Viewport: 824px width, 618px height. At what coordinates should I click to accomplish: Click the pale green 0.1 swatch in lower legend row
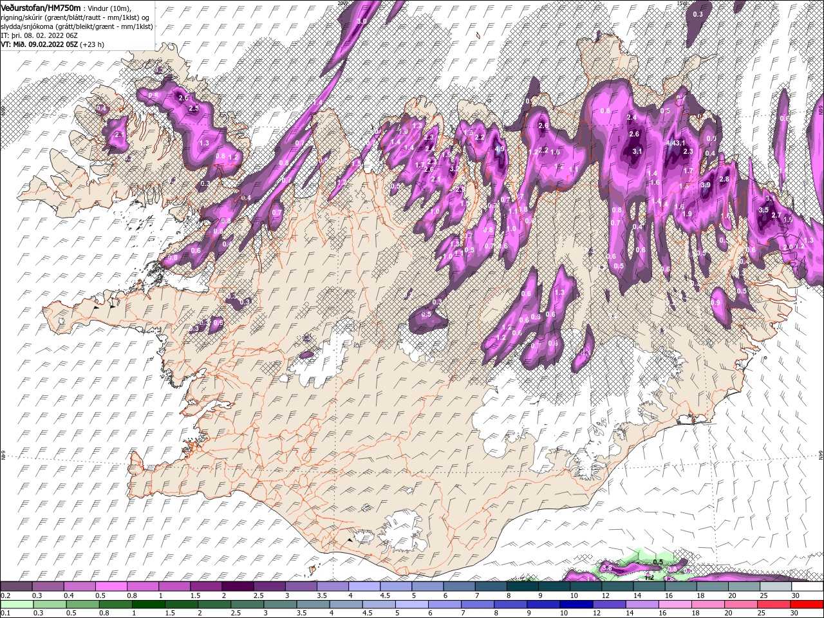coord(16,604)
